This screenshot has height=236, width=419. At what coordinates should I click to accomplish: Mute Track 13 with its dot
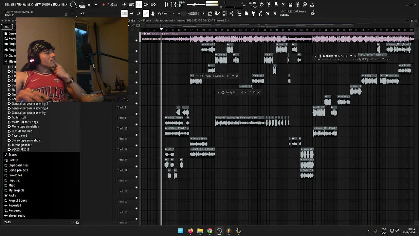(x=137, y=166)
